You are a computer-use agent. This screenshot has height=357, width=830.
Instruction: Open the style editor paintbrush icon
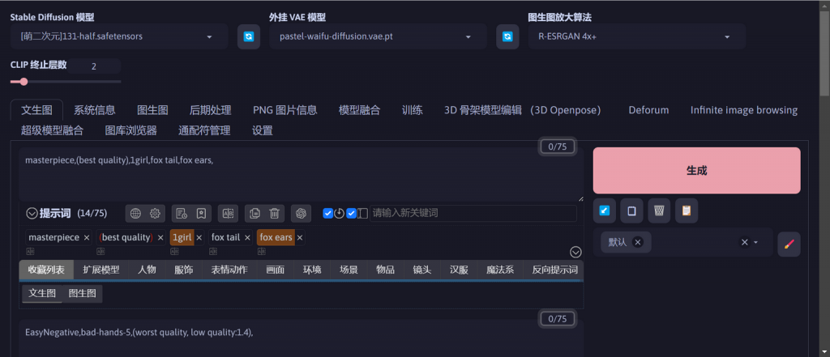[789, 244]
